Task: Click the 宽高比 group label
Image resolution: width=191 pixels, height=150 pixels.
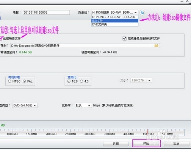Action: tap(72, 77)
